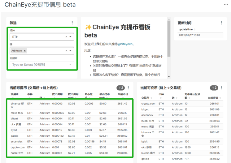
Task: Expand the 币种 dropdown arrow
Action: pos(70,37)
